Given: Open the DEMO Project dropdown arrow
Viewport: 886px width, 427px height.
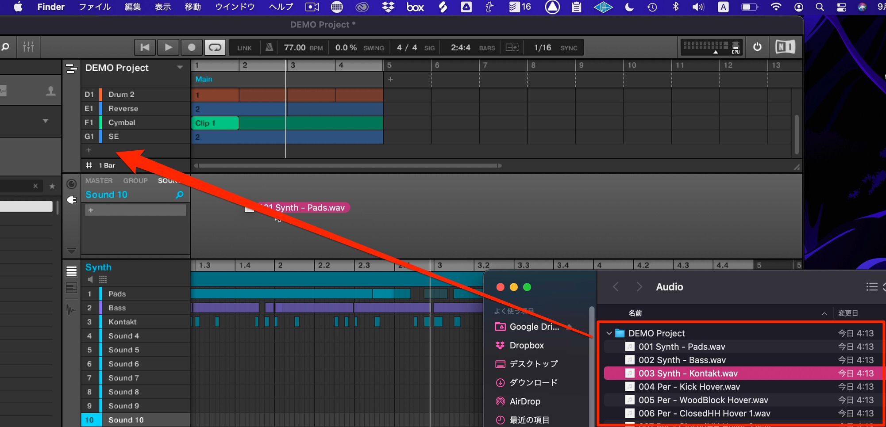Looking at the screenshot, I should [180, 68].
